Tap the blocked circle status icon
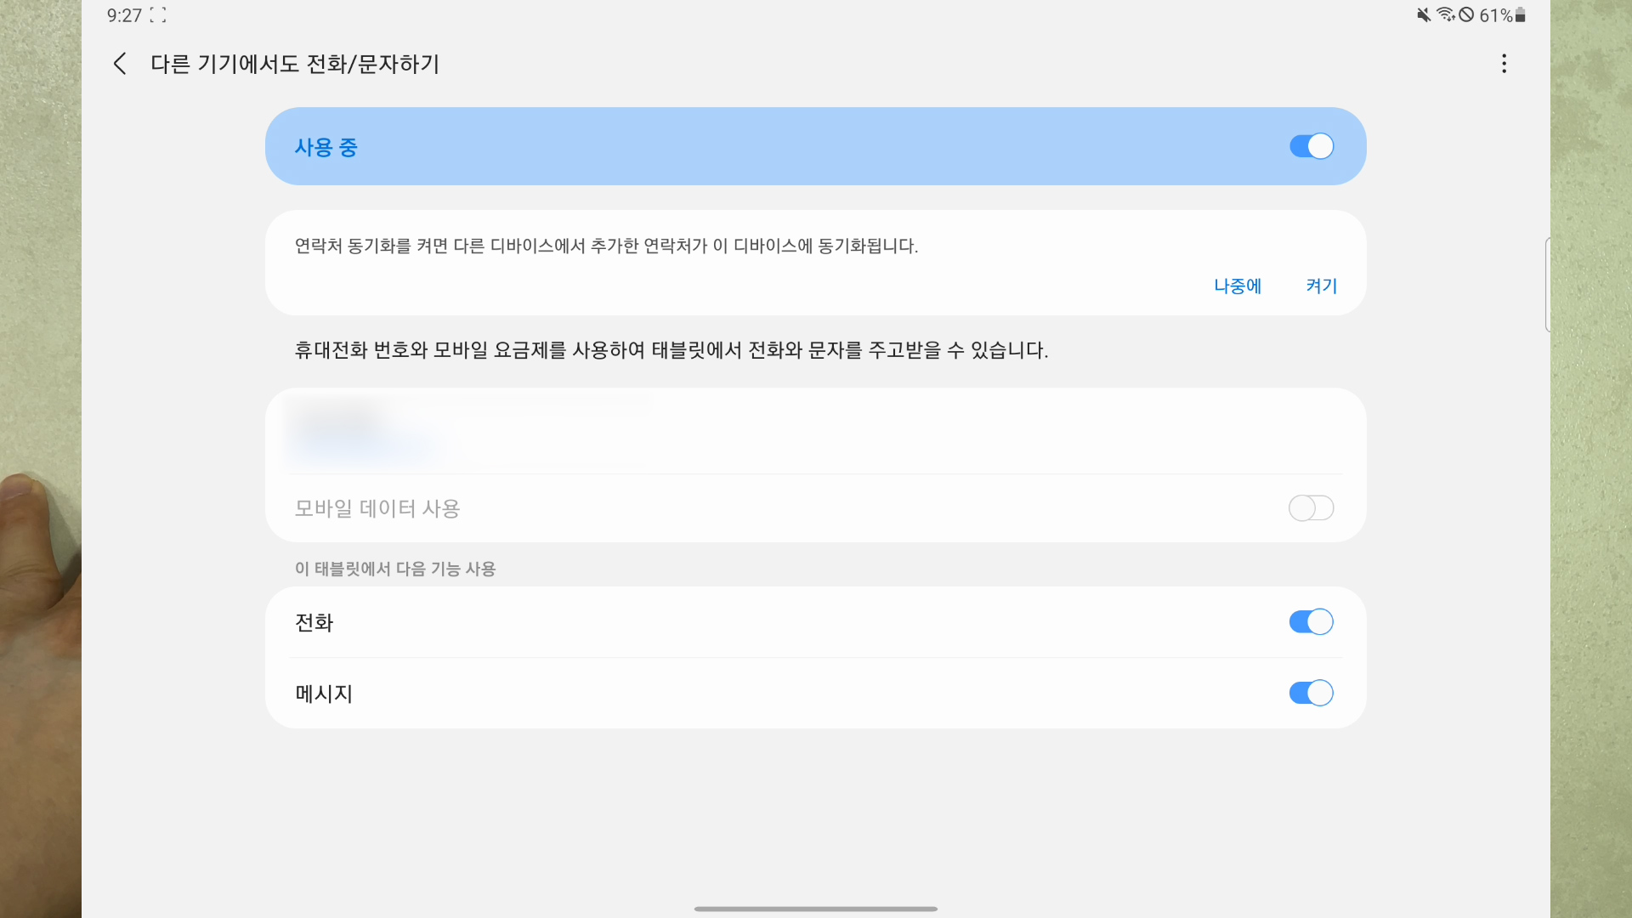 pos(1466,15)
